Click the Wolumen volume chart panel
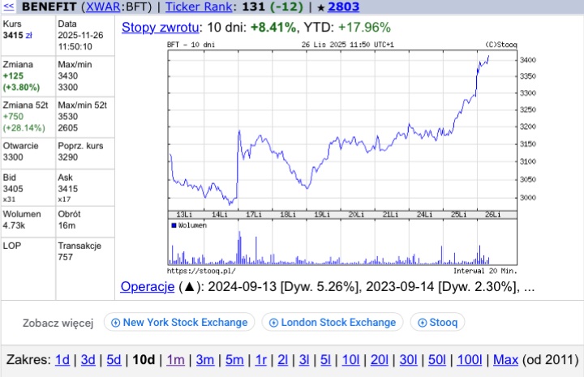This screenshot has height=377, width=584. click(342, 242)
